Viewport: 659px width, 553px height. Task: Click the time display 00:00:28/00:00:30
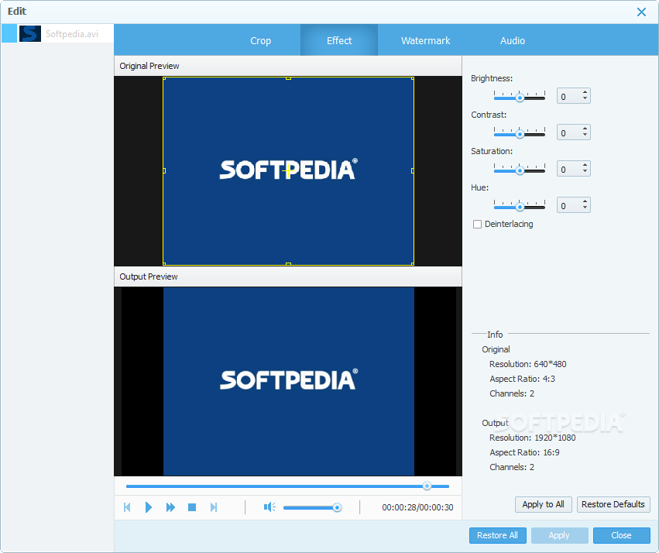417,507
